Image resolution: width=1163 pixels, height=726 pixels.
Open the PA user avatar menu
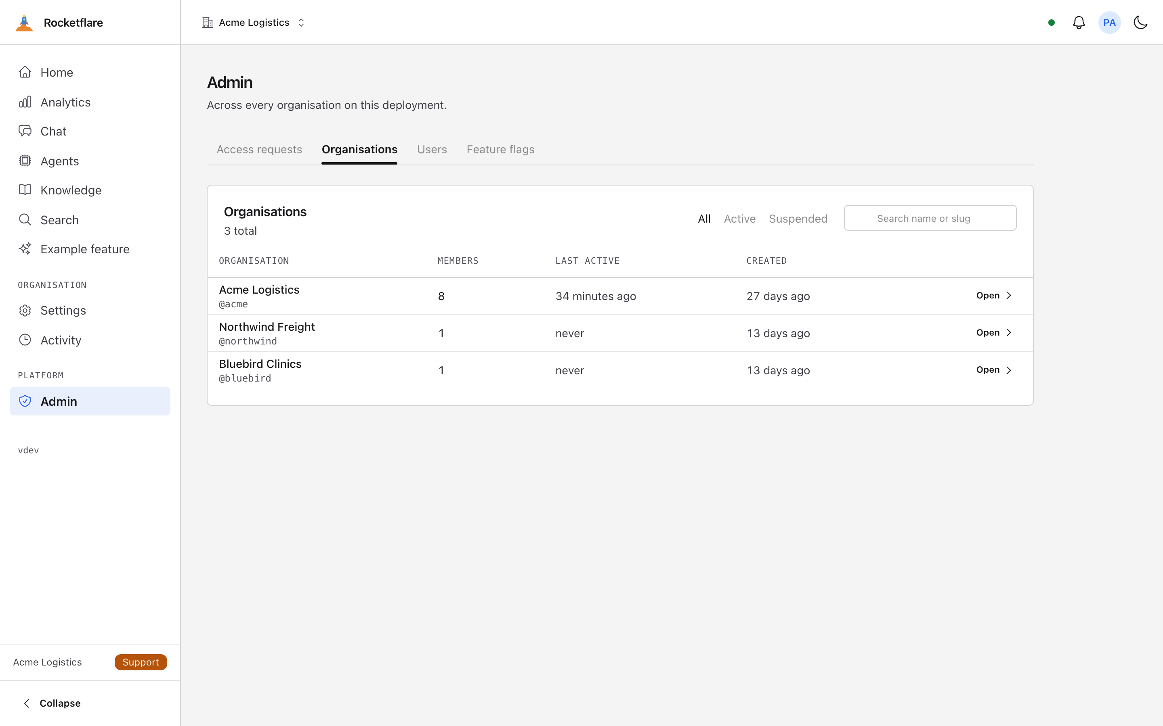pyautogui.click(x=1109, y=23)
